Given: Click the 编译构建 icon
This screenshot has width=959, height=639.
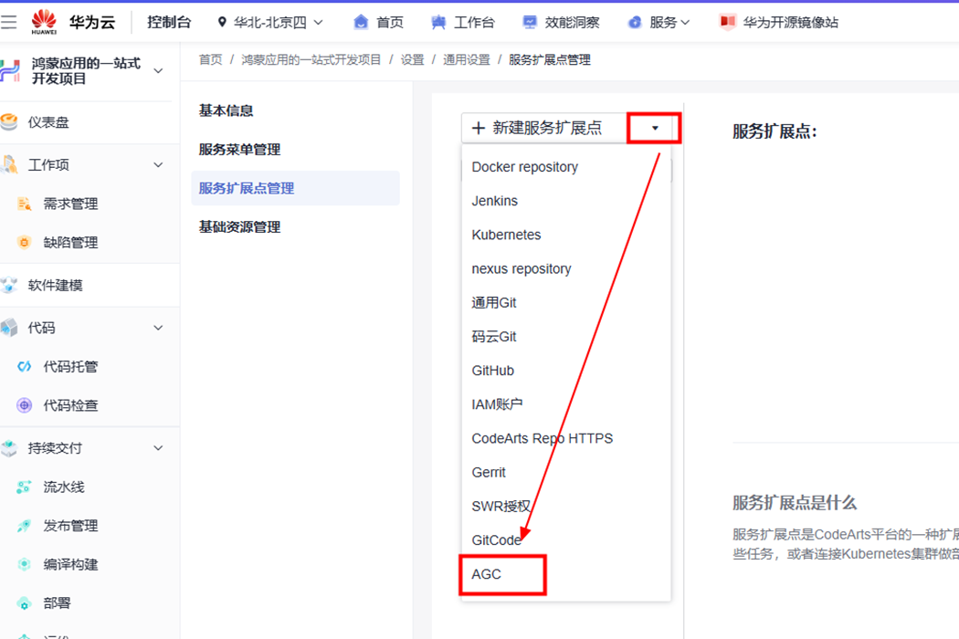Looking at the screenshot, I should pos(24,564).
